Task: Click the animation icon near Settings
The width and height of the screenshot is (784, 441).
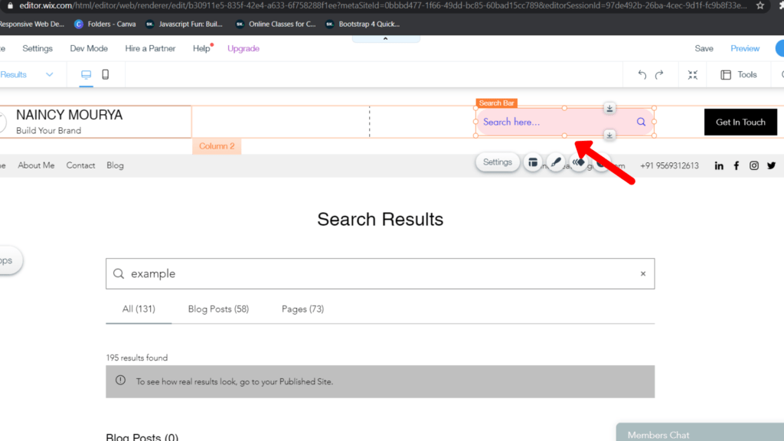Action: [x=578, y=162]
